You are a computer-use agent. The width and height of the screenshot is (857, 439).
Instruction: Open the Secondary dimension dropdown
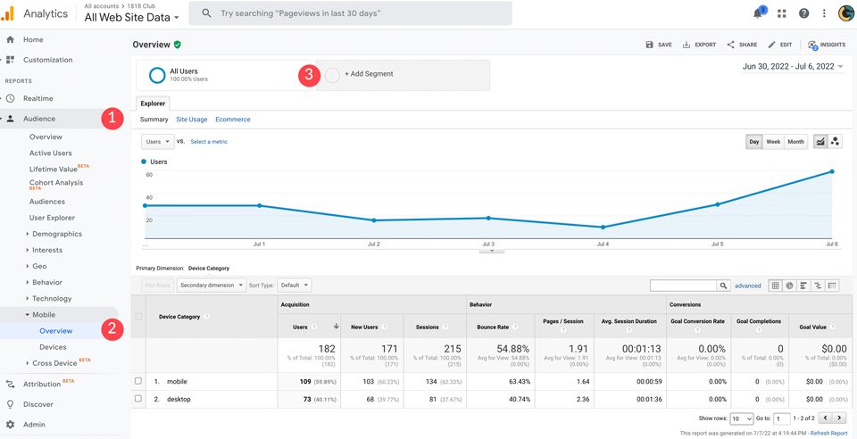(x=211, y=286)
